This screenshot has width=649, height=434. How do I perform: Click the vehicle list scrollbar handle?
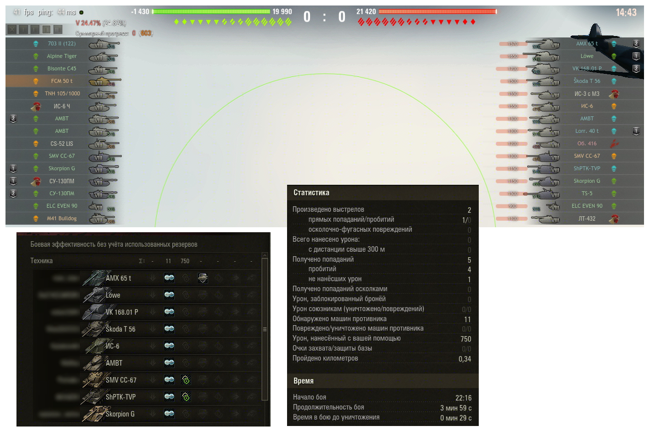265,330
